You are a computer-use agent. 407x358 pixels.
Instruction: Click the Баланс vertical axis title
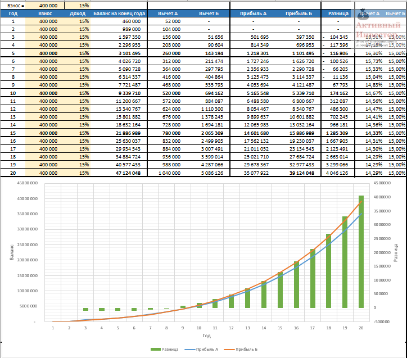pyautogui.click(x=12, y=252)
